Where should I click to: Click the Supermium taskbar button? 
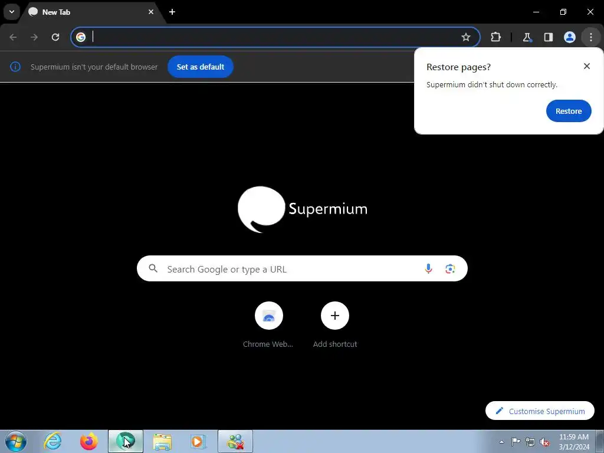pos(126,441)
